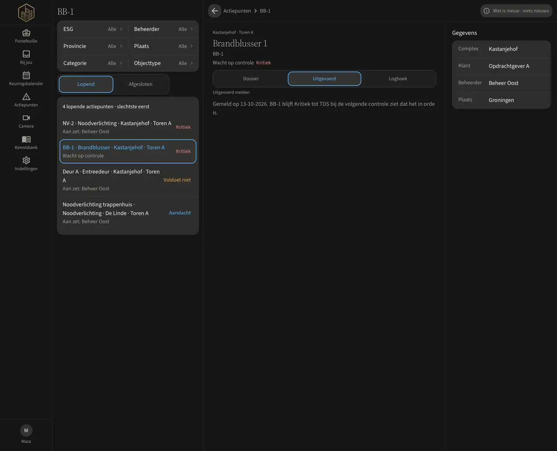Open the Kennisbank book icon

click(26, 139)
